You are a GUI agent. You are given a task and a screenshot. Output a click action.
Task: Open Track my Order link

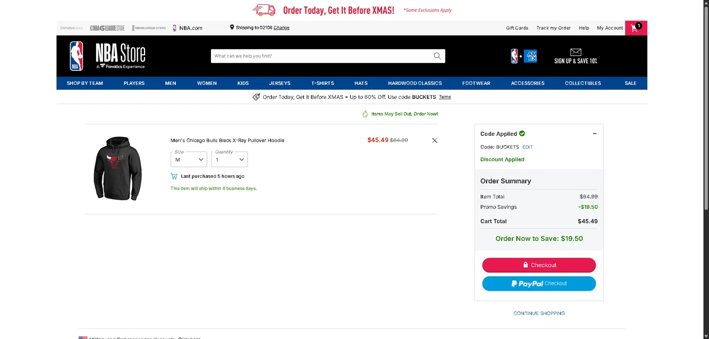click(x=553, y=28)
